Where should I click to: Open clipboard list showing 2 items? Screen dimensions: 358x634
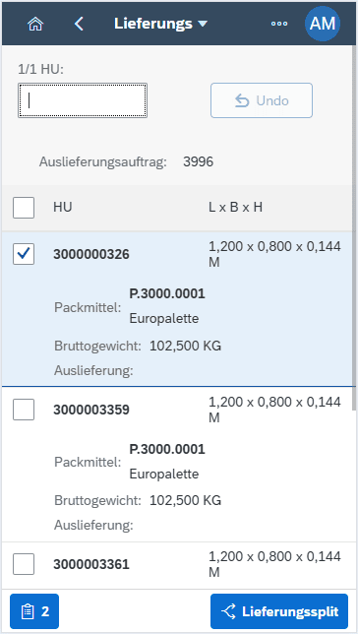(34, 611)
